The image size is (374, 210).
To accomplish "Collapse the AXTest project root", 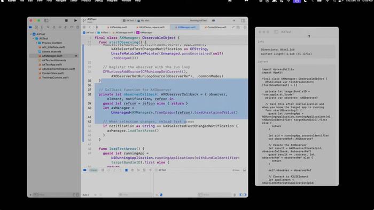I will 31,34.
